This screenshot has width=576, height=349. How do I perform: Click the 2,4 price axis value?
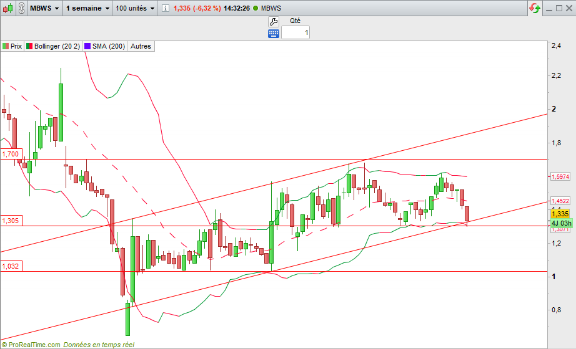(x=556, y=46)
